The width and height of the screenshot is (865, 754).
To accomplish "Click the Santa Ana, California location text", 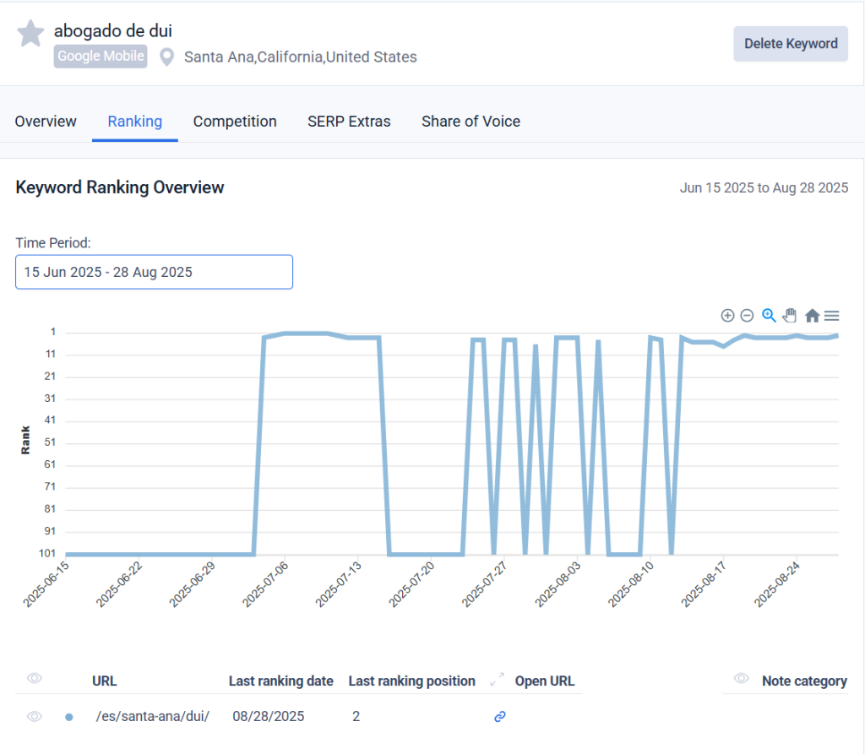I will 300,57.
